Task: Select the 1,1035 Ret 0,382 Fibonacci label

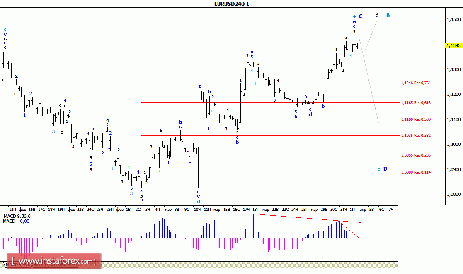Action: tap(416, 136)
